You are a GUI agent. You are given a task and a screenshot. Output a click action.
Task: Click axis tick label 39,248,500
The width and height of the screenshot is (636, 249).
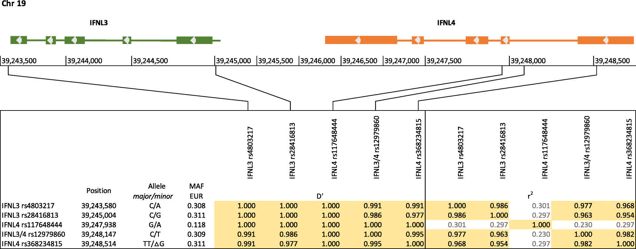612,61
